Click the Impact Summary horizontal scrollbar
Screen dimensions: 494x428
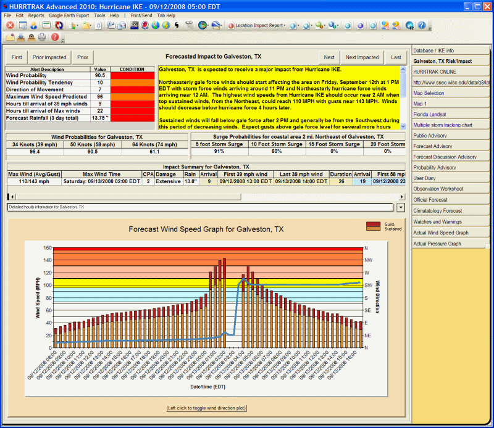(204, 197)
